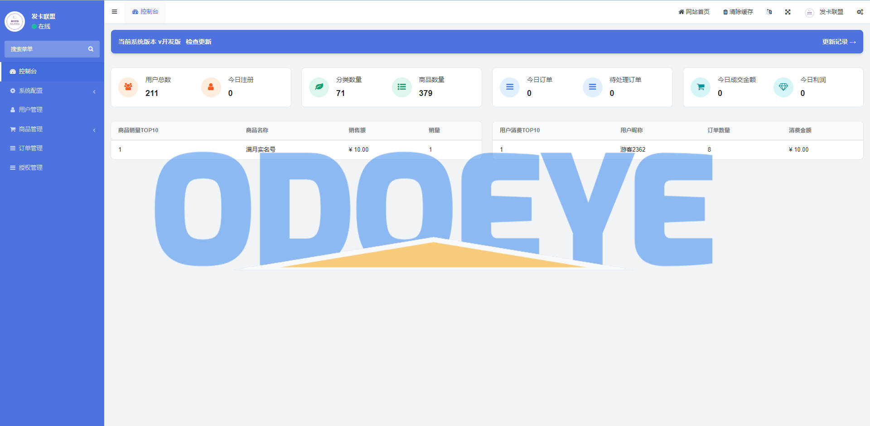Click the 当前系统版本 v开发版 text

pos(150,42)
